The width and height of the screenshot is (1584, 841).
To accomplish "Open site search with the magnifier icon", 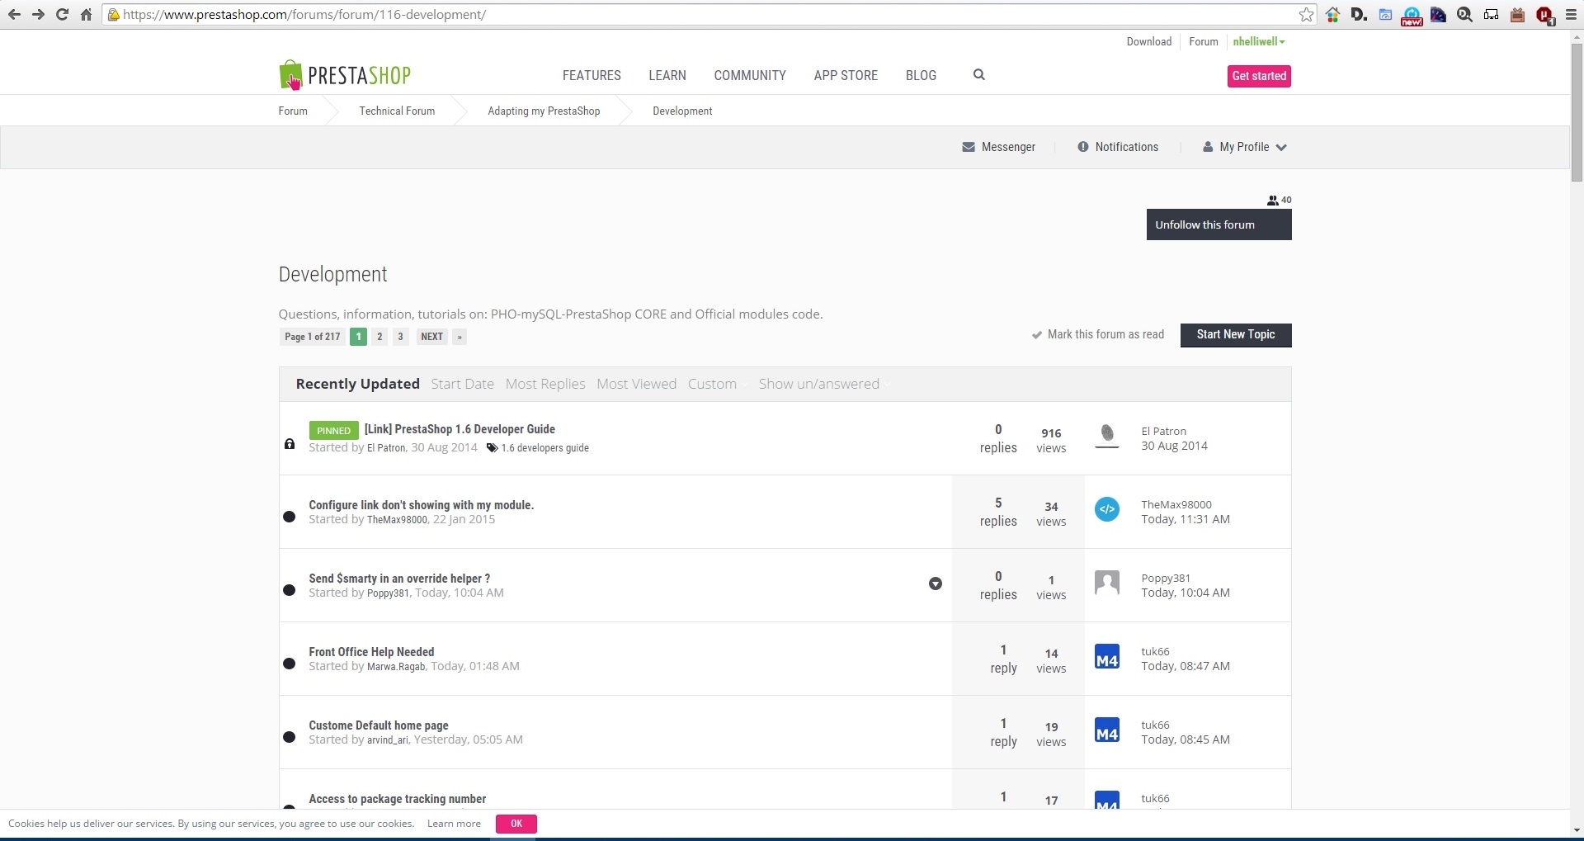I will 979,74.
